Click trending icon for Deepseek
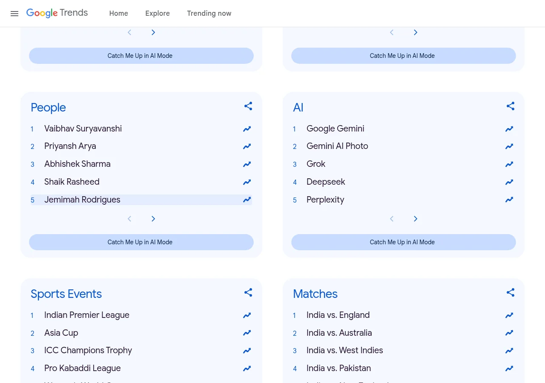Screen dimensions: 545x383 pyautogui.click(x=509, y=182)
